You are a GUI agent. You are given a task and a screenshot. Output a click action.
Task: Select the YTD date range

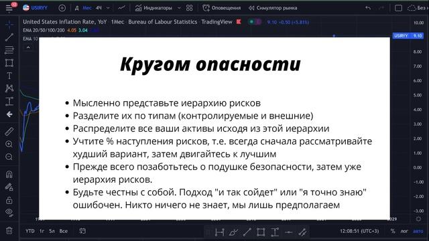[x=30, y=231]
